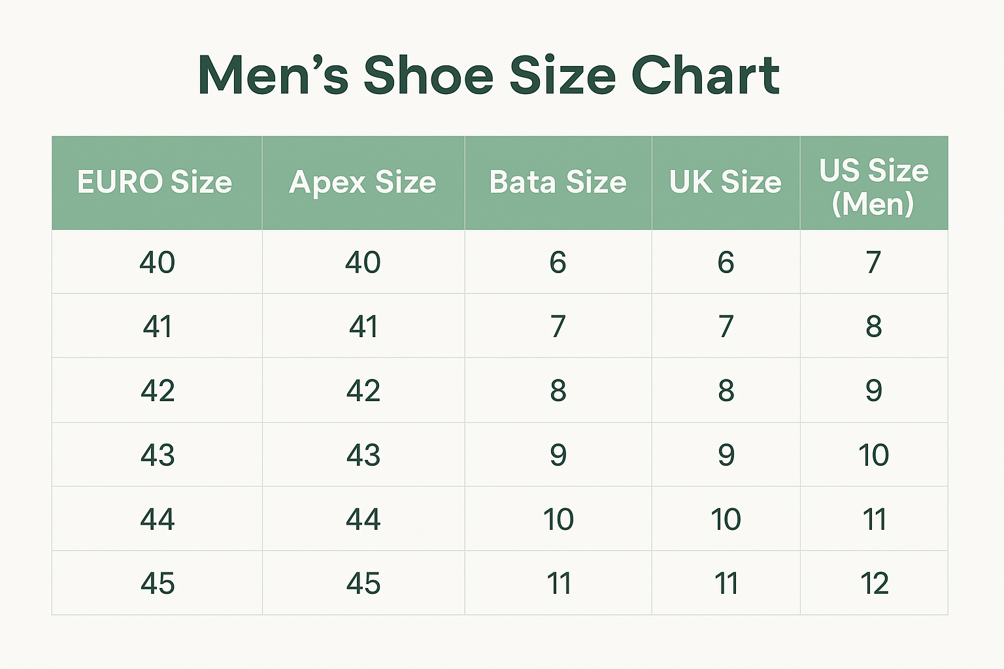Screen dimensions: 1004x669
Task: Click the Men's Shoe Size Chart title
Action: tap(488, 75)
